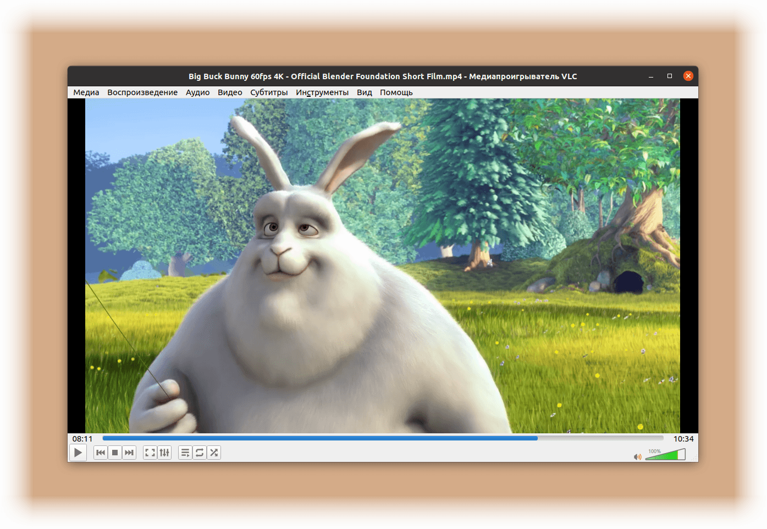Screen dimensions: 767x529
Task: Seek on the playback progress bar
Action: coord(383,438)
